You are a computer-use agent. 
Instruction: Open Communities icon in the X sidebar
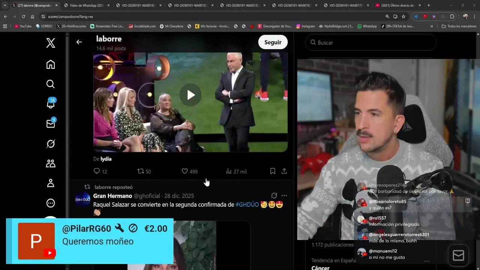(x=51, y=163)
